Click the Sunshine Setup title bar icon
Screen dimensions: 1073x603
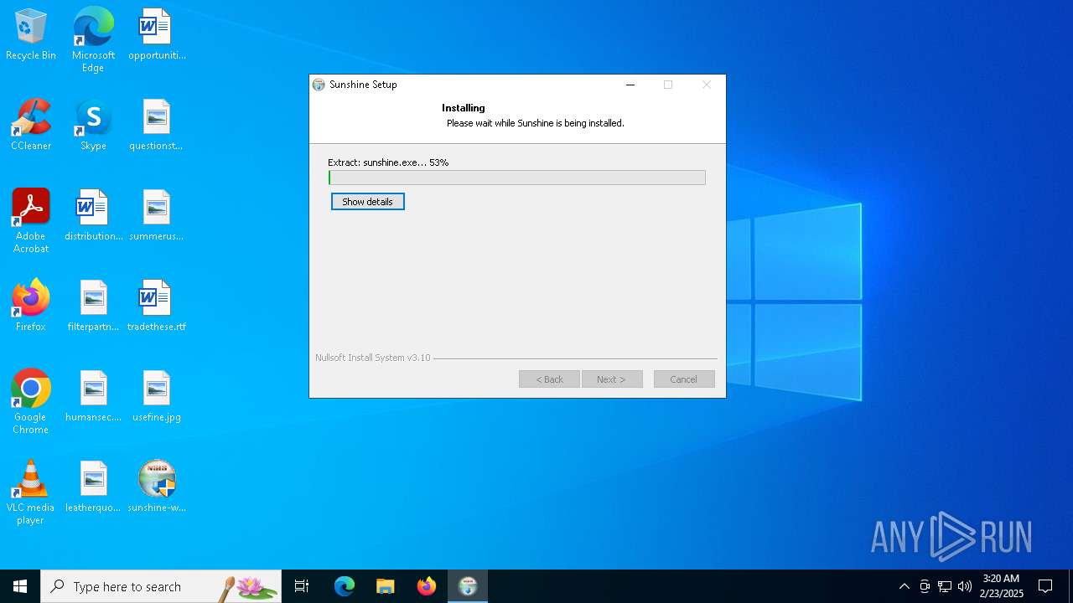[x=319, y=85]
